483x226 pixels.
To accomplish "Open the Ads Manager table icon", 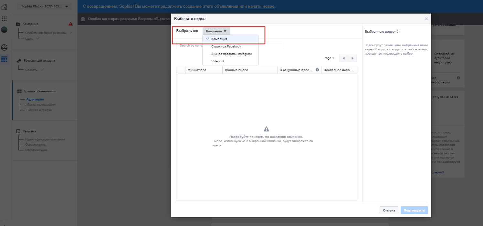I will point(4,59).
